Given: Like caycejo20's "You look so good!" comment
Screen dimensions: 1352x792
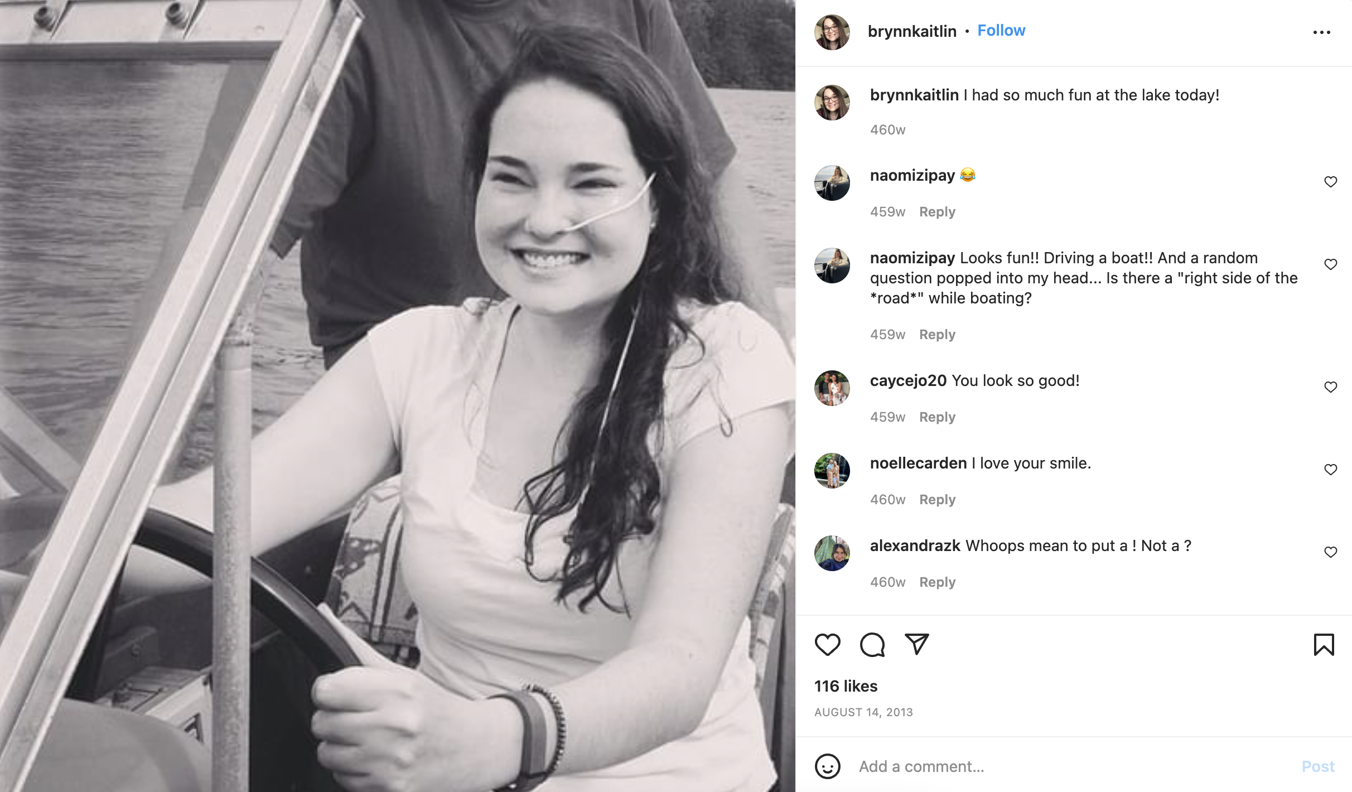Looking at the screenshot, I should pyautogui.click(x=1330, y=387).
